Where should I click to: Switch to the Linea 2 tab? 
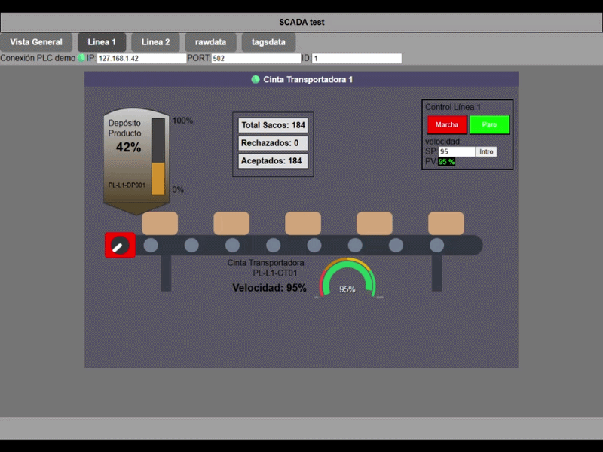click(155, 42)
